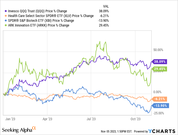Click the green 29.45% end-of-line flag
Image resolution: width=178 pixels, height=135 pixels.
point(159,69)
